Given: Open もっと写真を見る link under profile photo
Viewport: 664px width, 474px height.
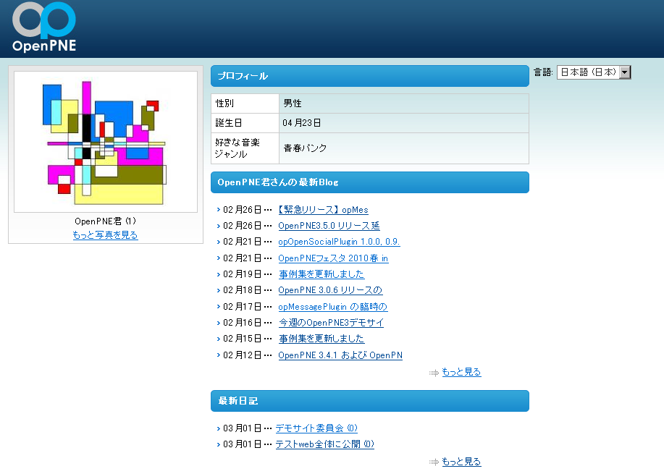Looking at the screenshot, I should [x=105, y=235].
